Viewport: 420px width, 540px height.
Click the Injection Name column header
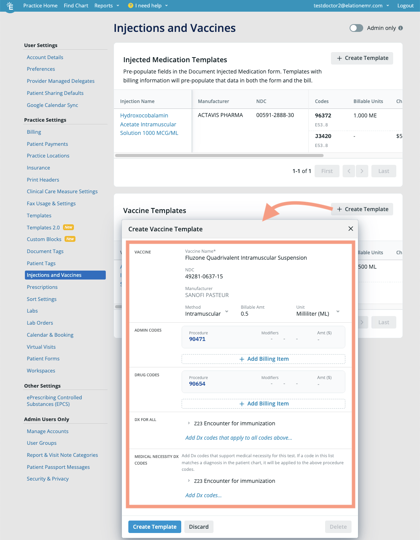pyautogui.click(x=137, y=101)
